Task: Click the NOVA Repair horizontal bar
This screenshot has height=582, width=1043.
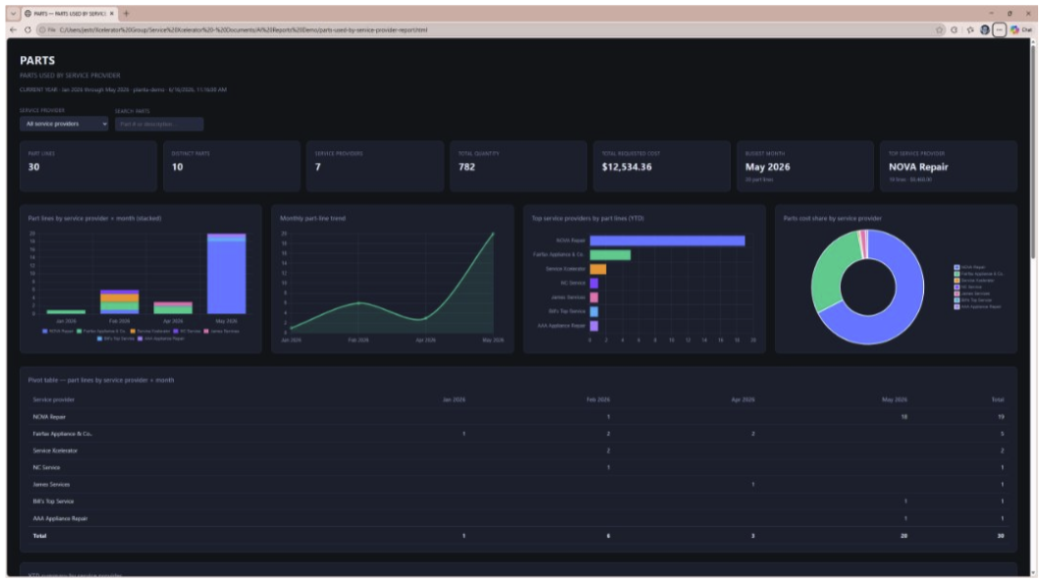Action: 667,240
